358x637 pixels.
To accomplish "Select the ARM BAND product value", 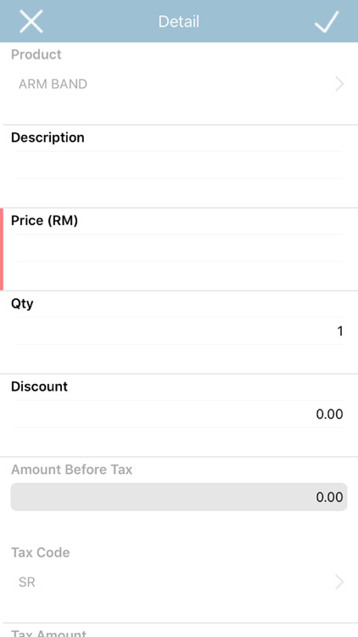I will tap(53, 84).
